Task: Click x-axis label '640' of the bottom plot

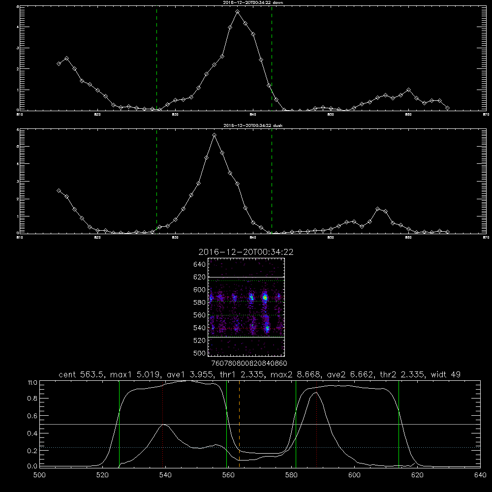Action: [x=480, y=475]
